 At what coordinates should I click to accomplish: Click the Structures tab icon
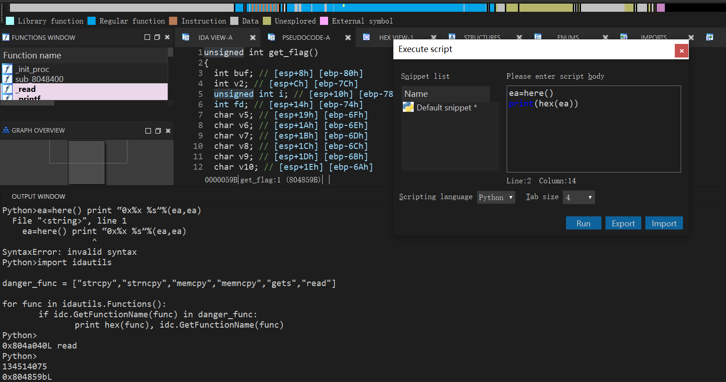click(x=452, y=37)
